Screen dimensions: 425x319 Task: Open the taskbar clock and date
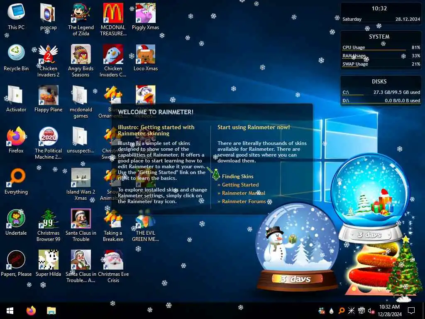click(389, 311)
